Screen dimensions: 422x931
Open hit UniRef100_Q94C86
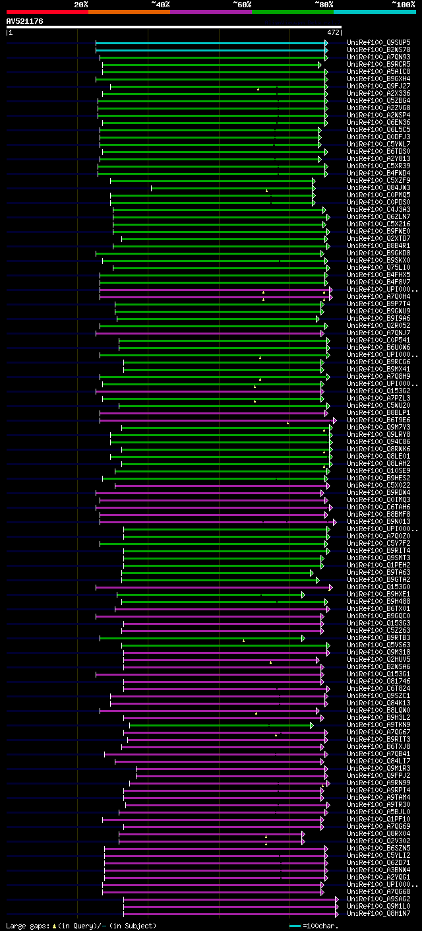pos(378,442)
